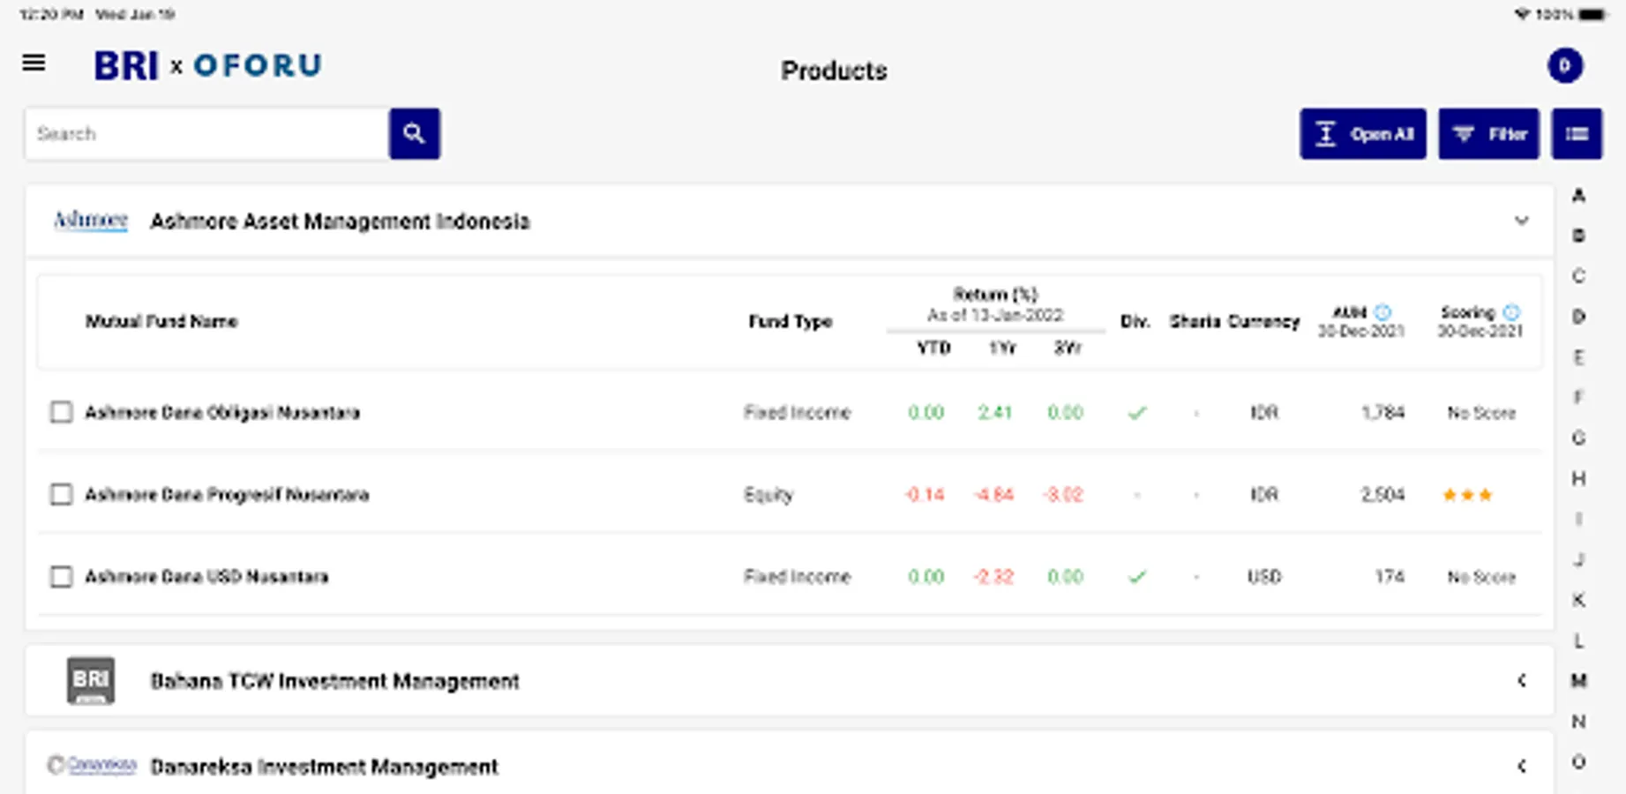Image resolution: width=1626 pixels, height=794 pixels.
Task: Open the hamburger navigation menu
Action: [x=34, y=64]
